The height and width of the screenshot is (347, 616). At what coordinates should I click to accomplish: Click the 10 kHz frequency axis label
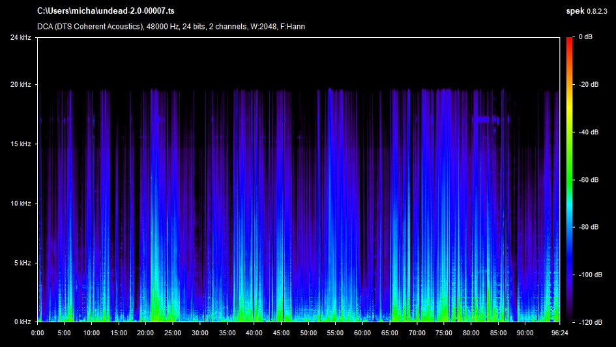(20, 204)
